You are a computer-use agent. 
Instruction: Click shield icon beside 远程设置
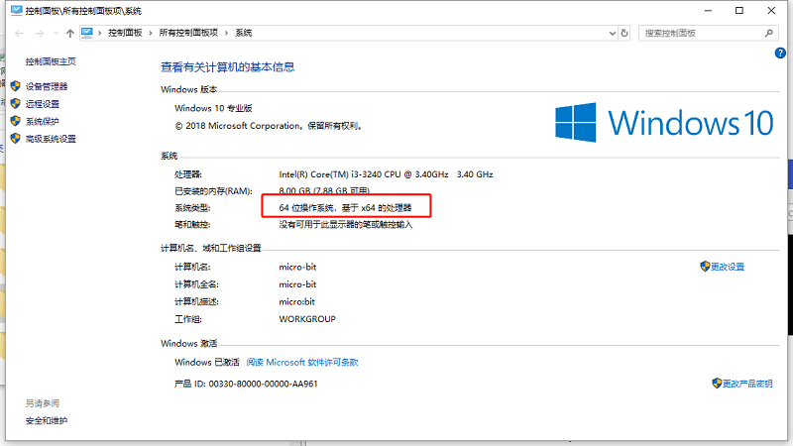point(15,104)
